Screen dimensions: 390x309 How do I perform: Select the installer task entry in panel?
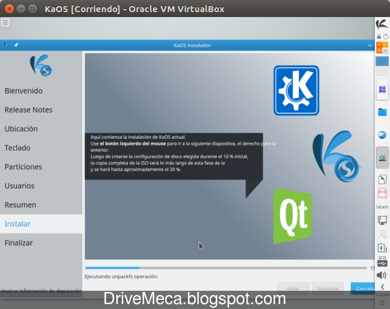pyautogui.click(x=382, y=158)
